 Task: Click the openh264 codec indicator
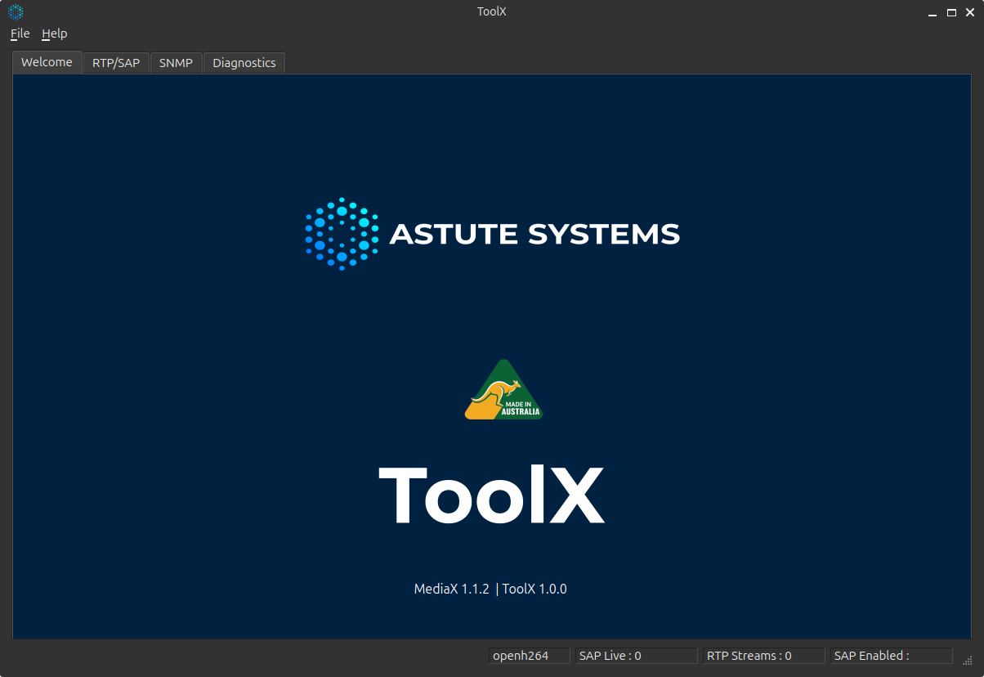(527, 655)
